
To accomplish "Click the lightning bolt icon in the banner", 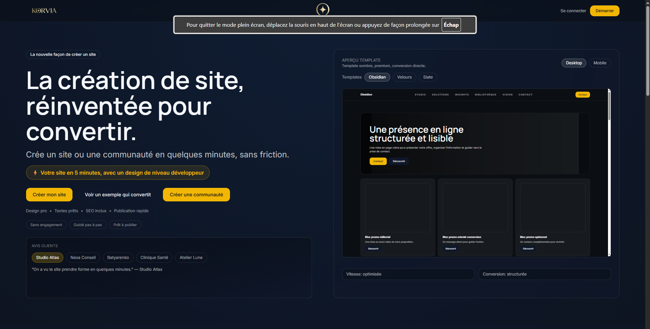I will (x=35, y=173).
